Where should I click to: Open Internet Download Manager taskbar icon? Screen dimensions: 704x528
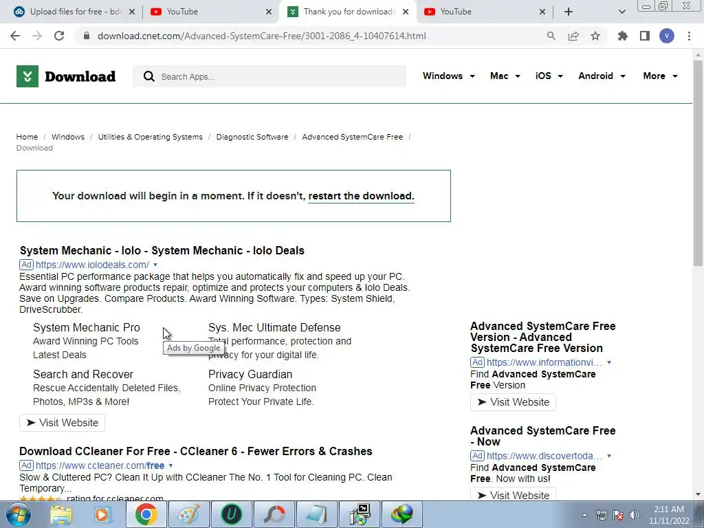tap(401, 514)
